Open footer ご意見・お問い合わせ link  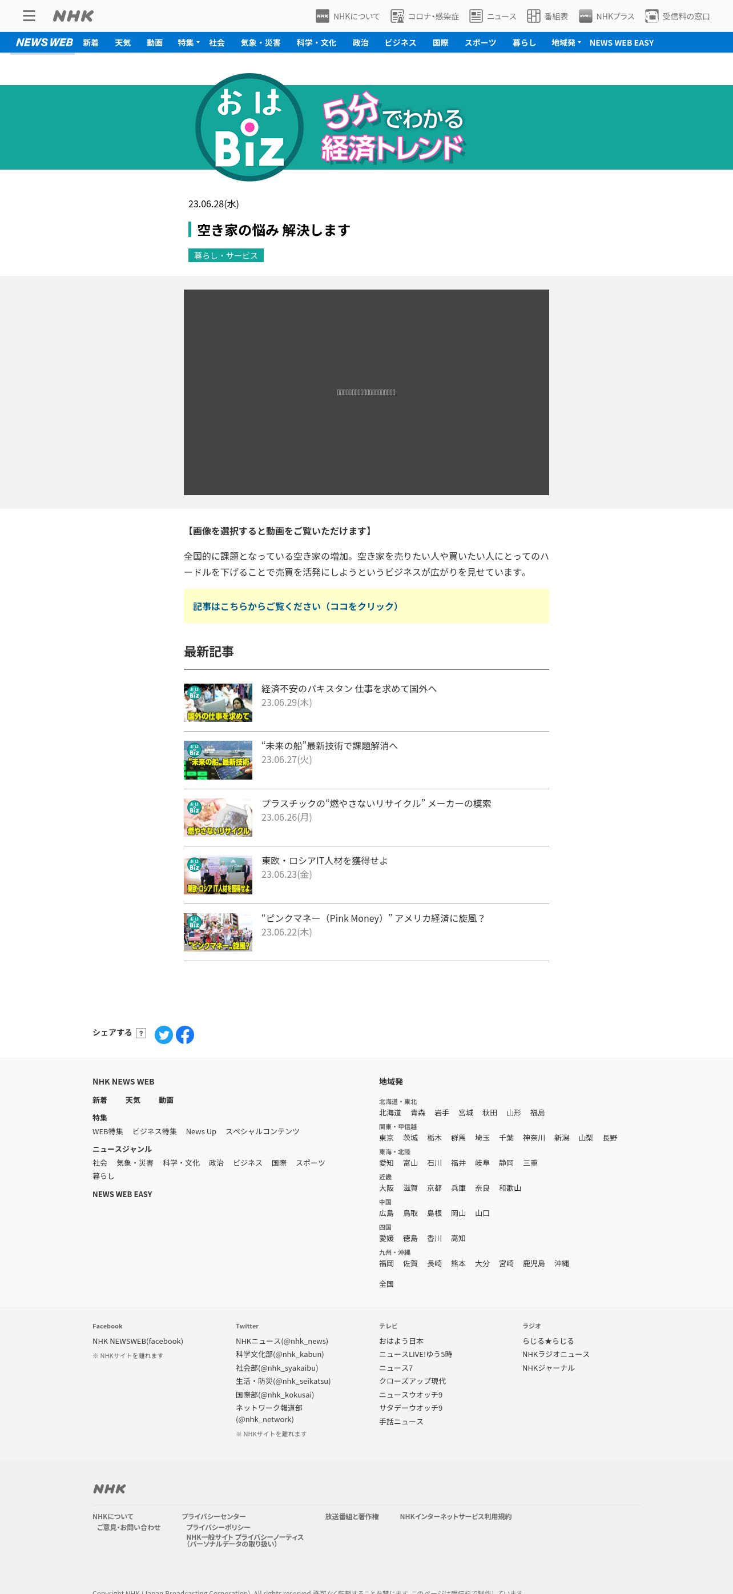pos(128,1527)
